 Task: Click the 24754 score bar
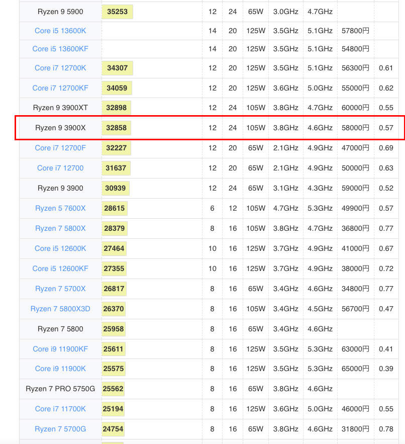pyautogui.click(x=113, y=429)
